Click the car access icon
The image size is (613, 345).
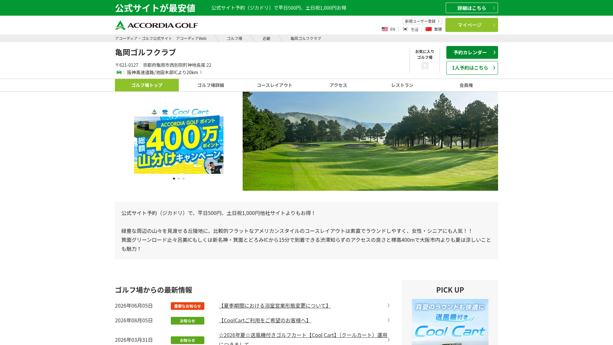(119, 72)
